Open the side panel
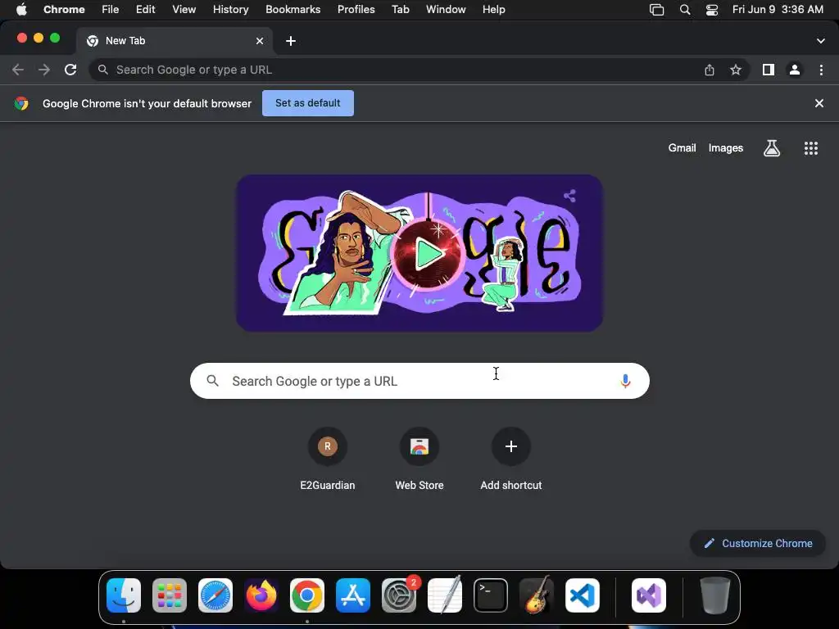Screen dimensions: 839x629 (769, 70)
